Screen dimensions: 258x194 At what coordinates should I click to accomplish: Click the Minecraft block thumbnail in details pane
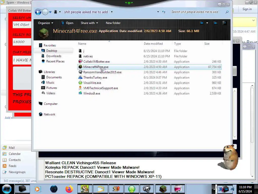(44, 33)
